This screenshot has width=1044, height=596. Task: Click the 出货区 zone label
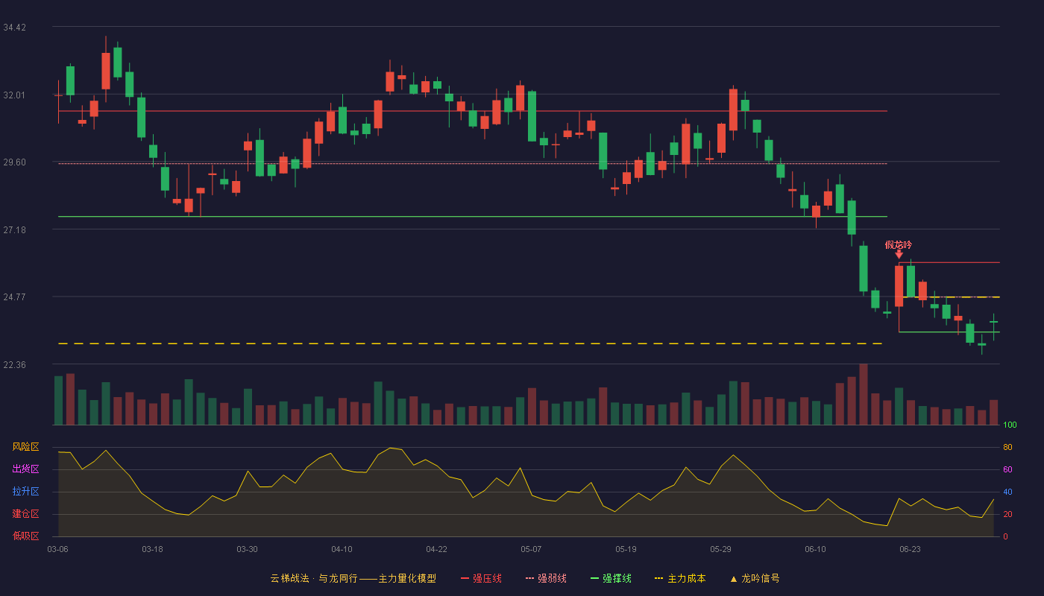(x=25, y=469)
